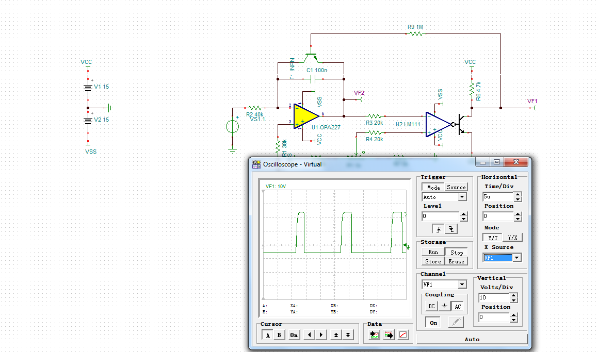Click the probe tool icon

coord(456,323)
